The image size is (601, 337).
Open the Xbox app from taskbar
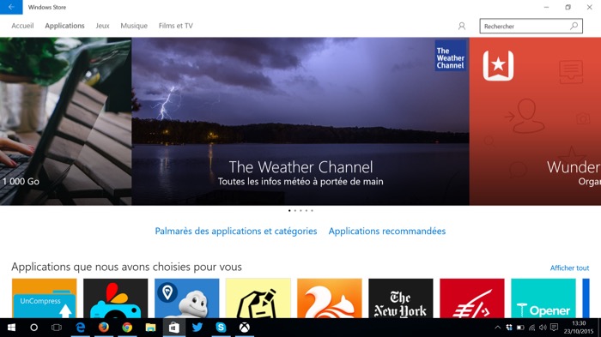coord(245,328)
